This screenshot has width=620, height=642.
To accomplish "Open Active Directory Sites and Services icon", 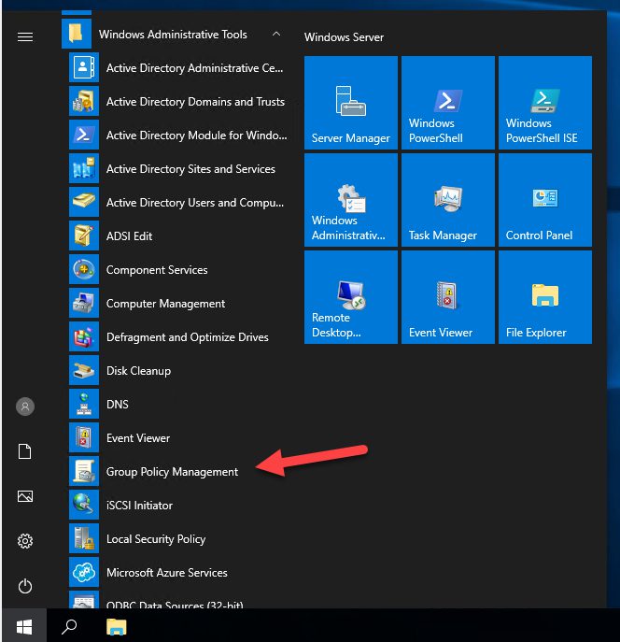I will coord(84,168).
